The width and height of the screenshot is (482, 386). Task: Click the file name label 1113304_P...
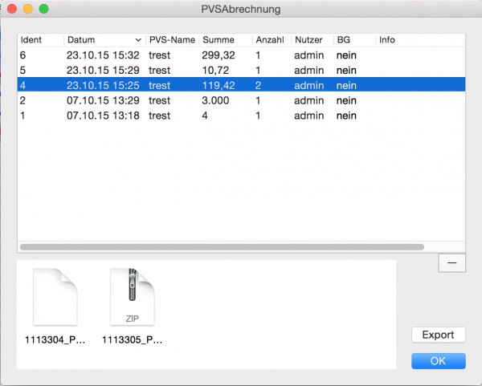pos(55,339)
